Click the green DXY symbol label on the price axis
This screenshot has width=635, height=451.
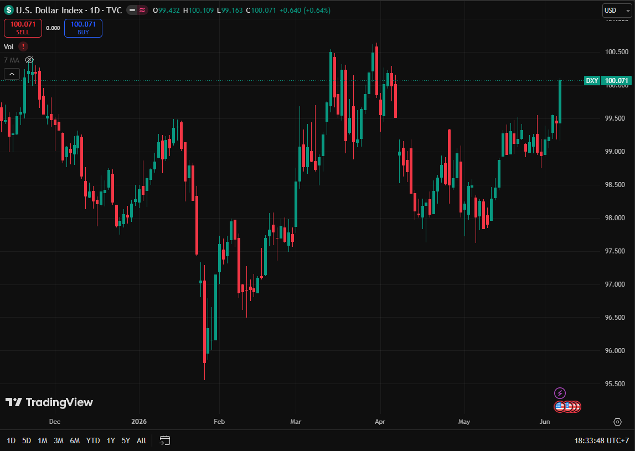pos(592,81)
